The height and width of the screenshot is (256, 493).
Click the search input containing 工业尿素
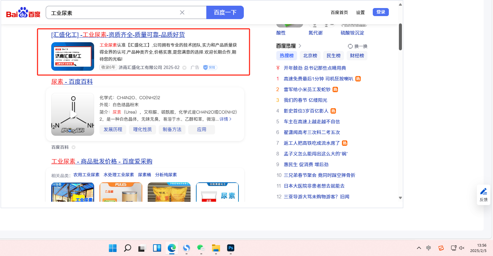pos(114,13)
